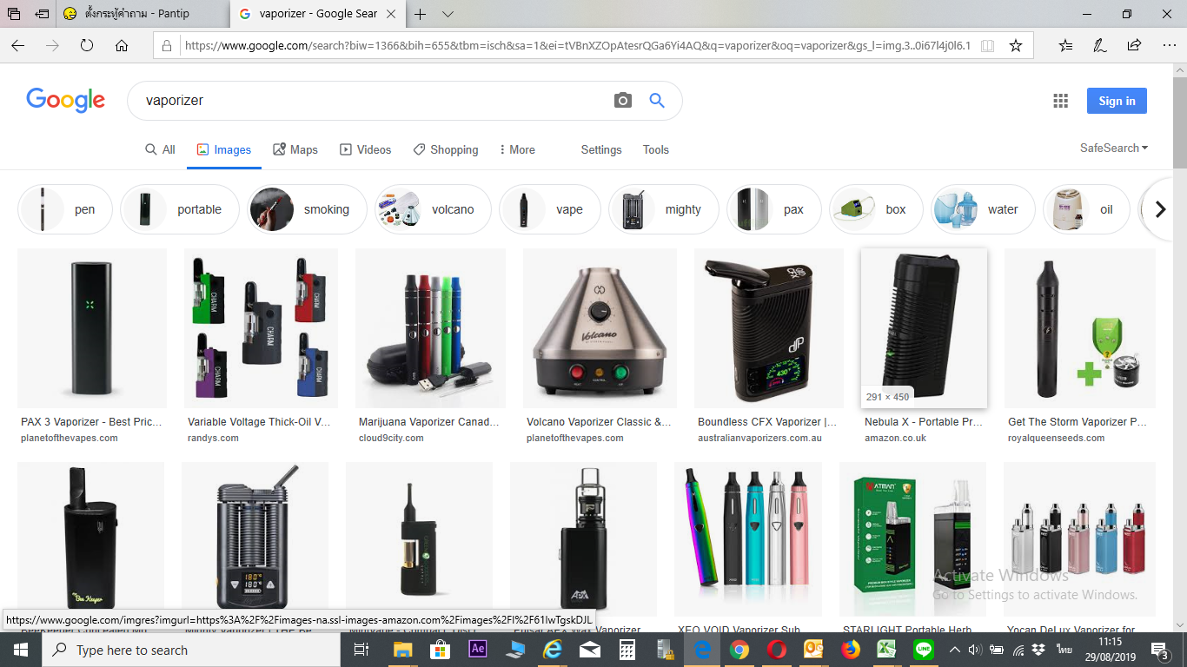The width and height of the screenshot is (1187, 667).
Task: Switch to the Videos tab
Action: [365, 149]
